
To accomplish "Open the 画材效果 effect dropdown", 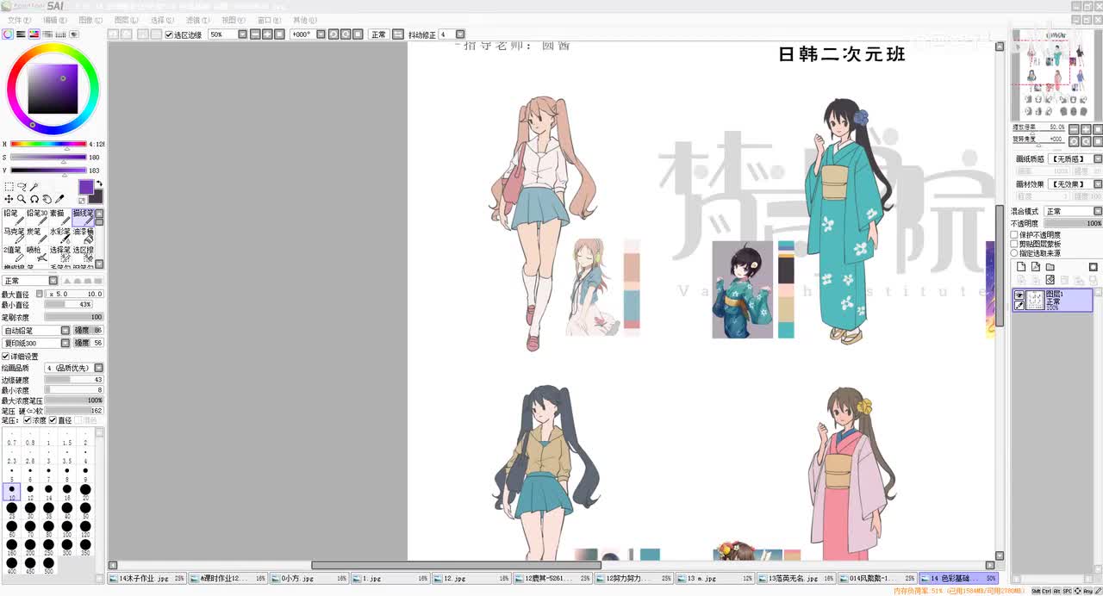I will [1097, 184].
